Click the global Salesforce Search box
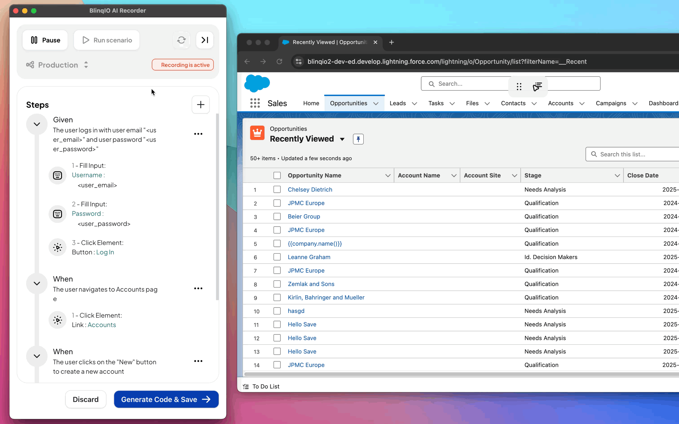Viewport: 679px width, 424px height. point(510,83)
